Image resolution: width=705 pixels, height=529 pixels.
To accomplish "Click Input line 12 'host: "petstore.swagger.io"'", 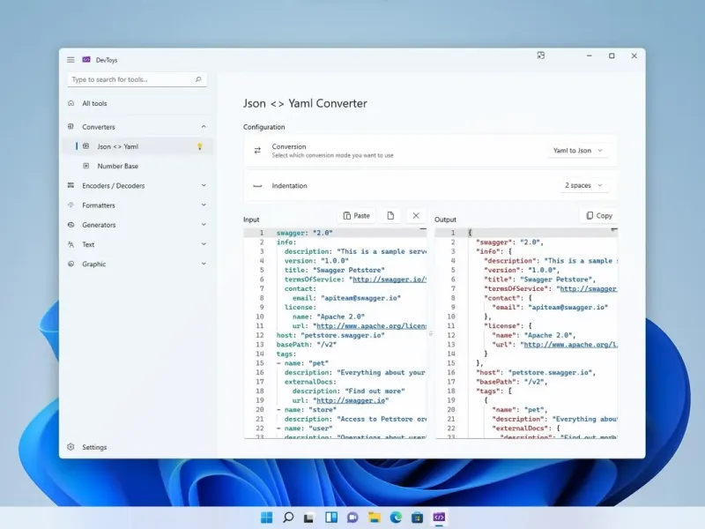I will pyautogui.click(x=330, y=335).
